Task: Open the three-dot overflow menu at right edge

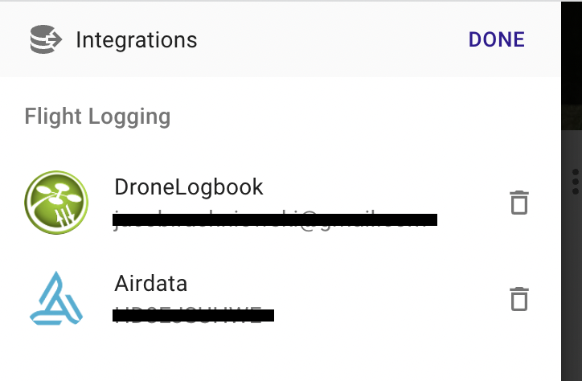Action: (x=576, y=182)
